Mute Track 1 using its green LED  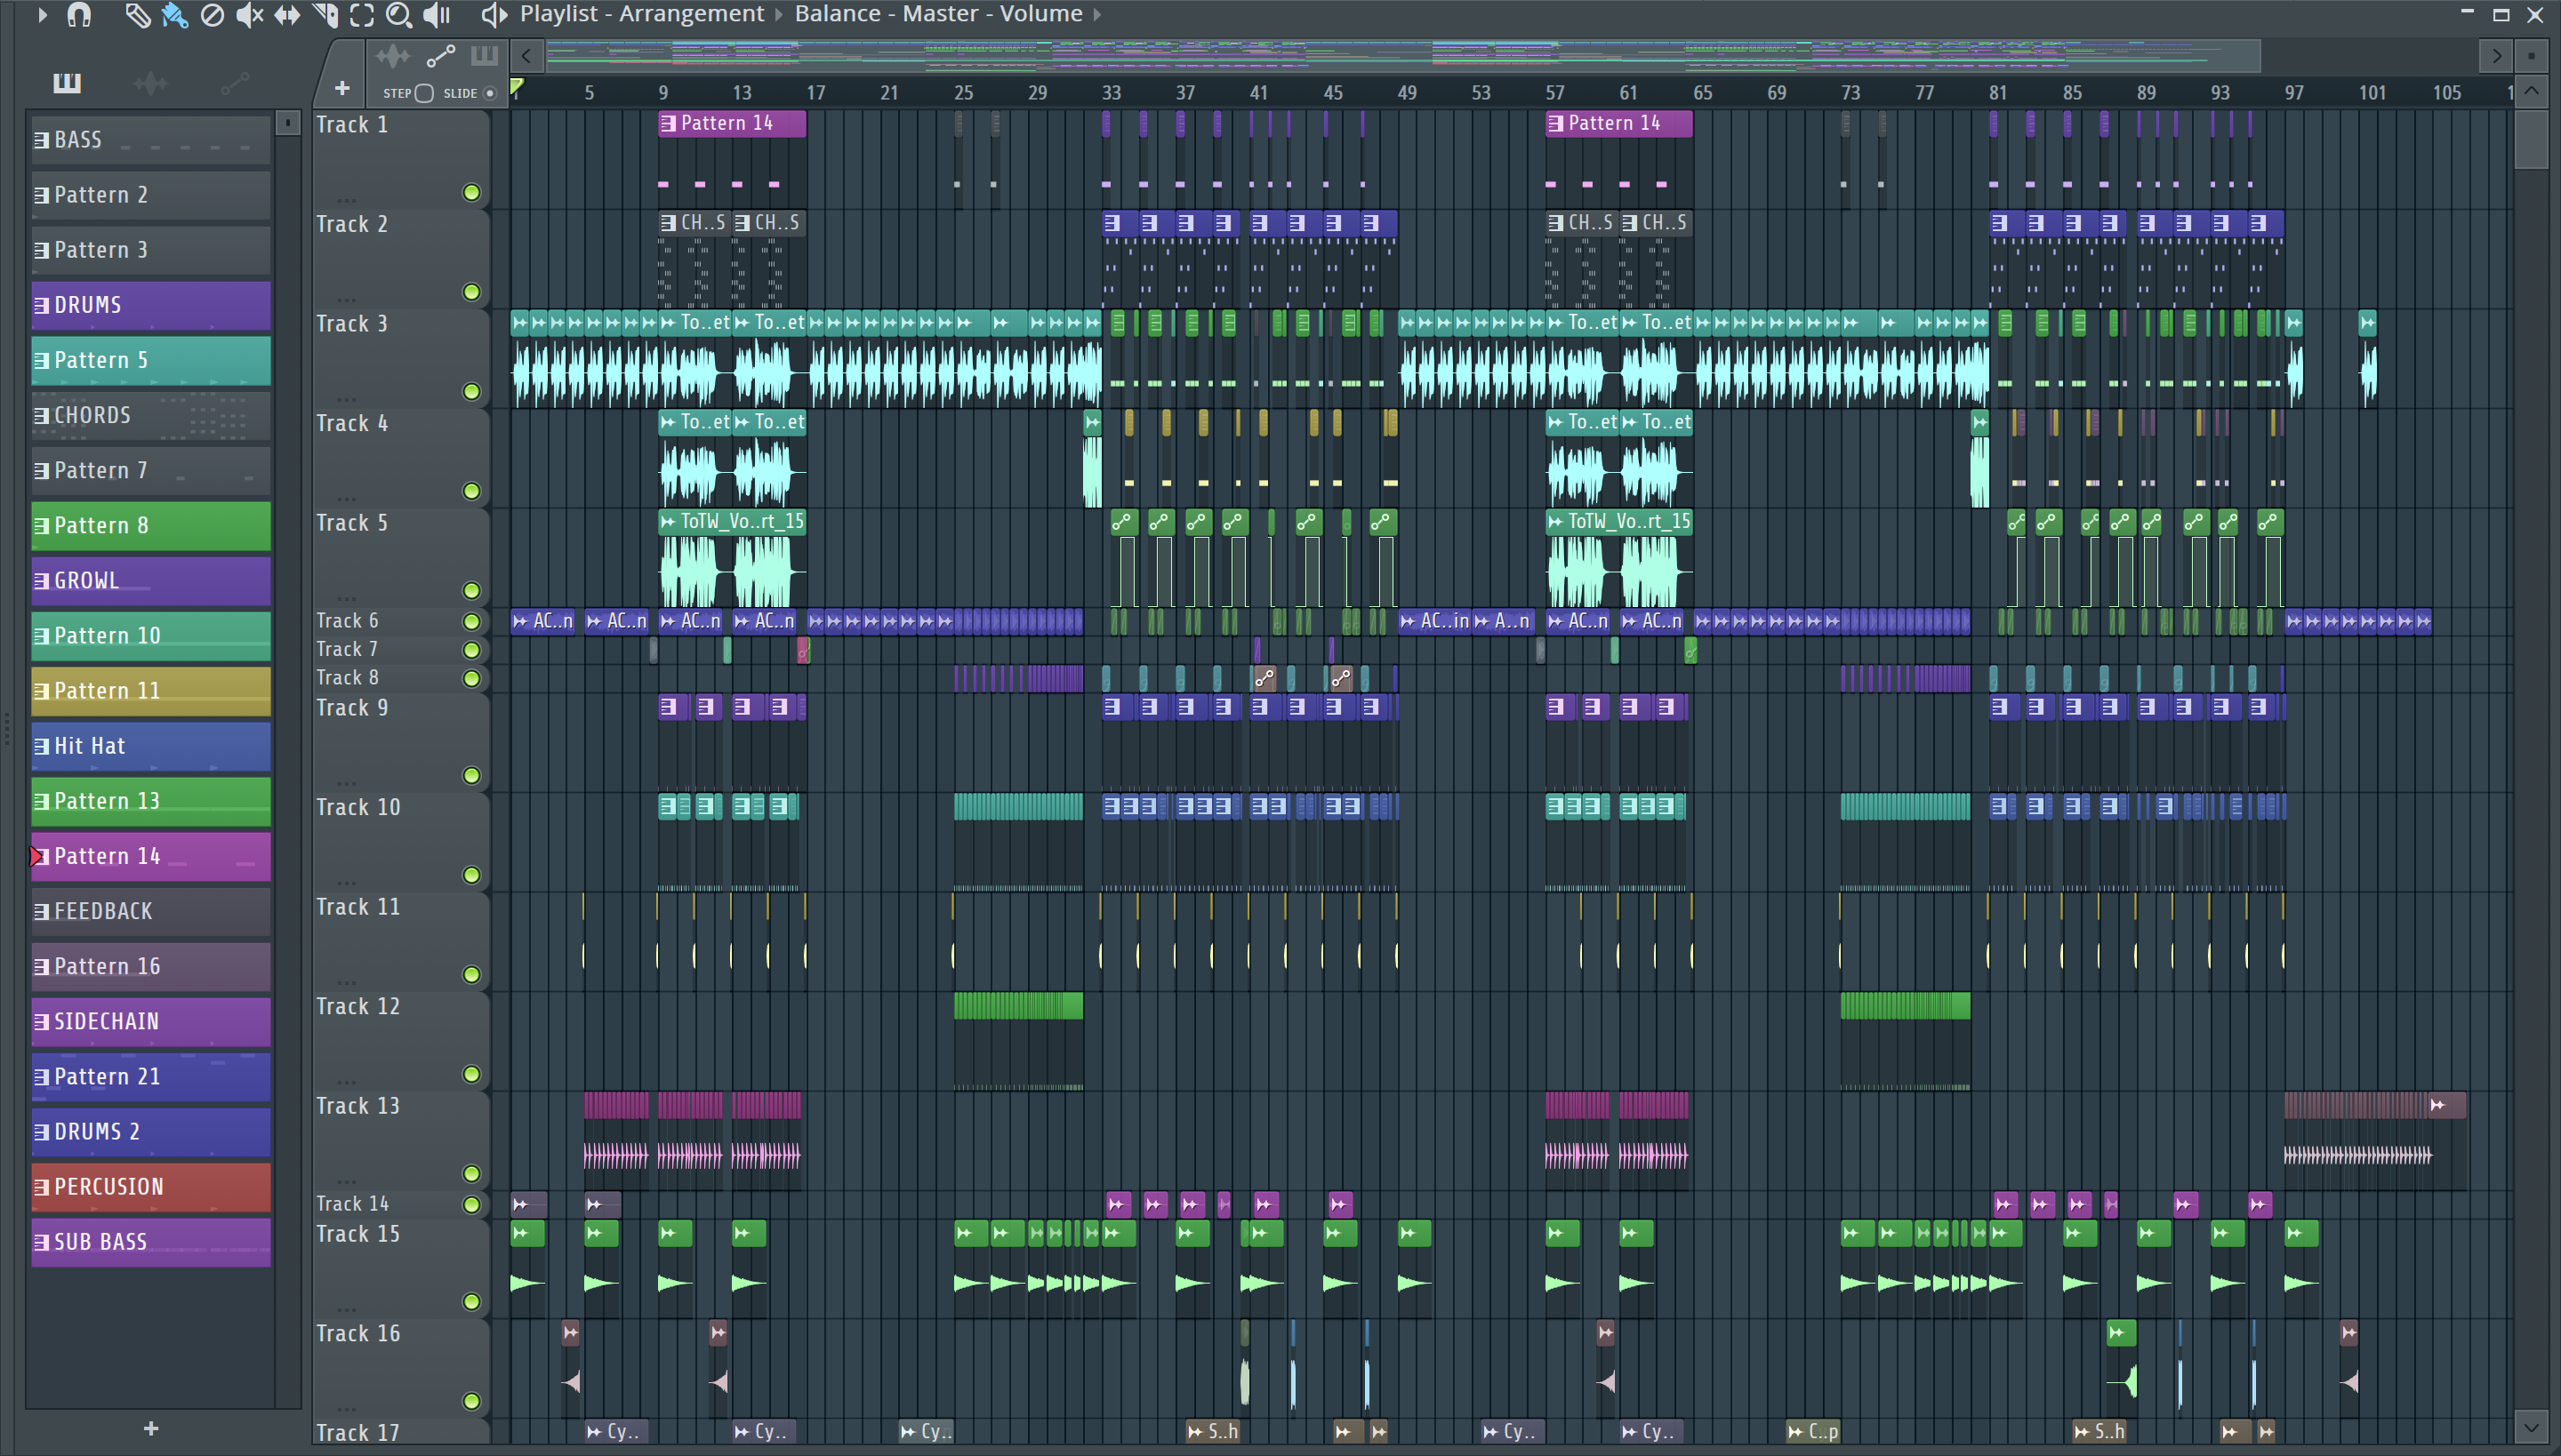tap(471, 192)
